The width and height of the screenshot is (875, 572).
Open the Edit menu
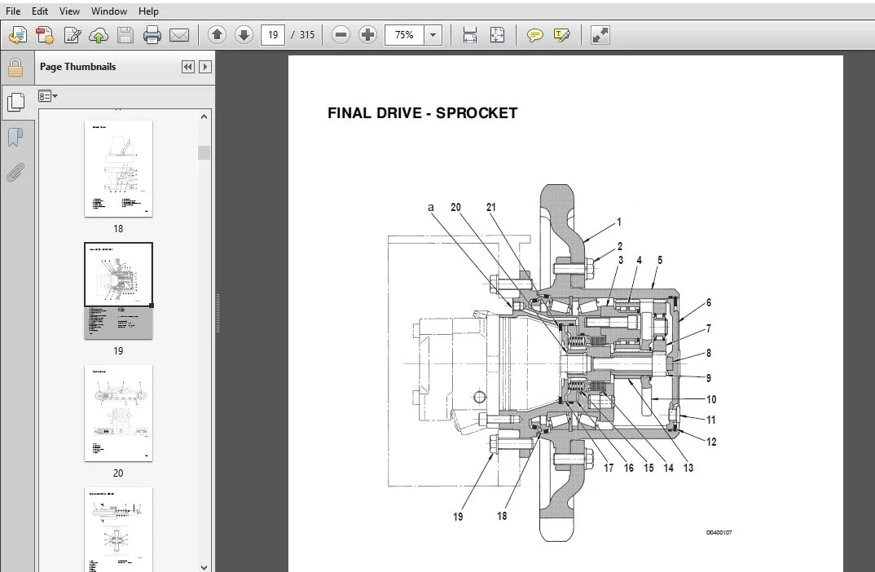(40, 11)
